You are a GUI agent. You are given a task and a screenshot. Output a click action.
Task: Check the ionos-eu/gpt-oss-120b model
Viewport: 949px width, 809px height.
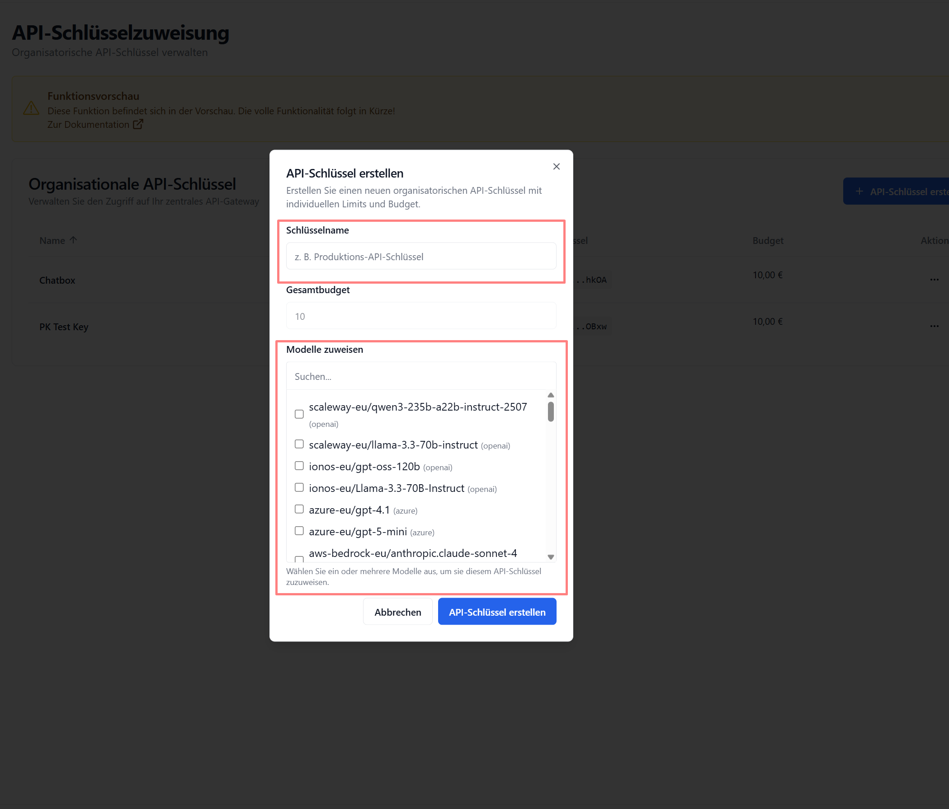299,465
